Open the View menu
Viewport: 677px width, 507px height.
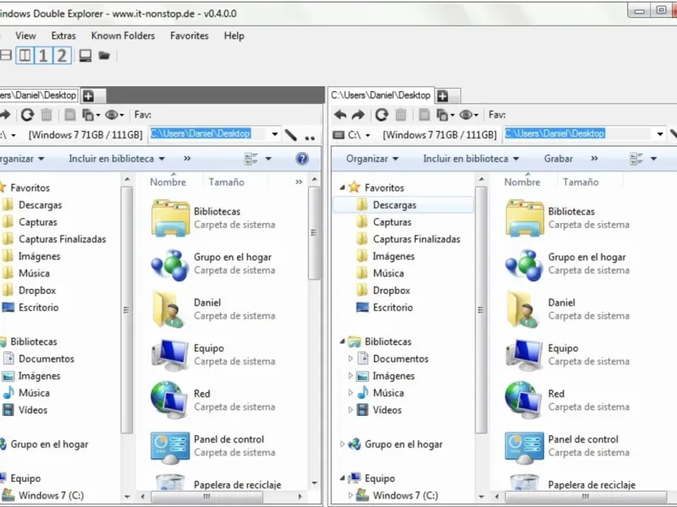25,35
